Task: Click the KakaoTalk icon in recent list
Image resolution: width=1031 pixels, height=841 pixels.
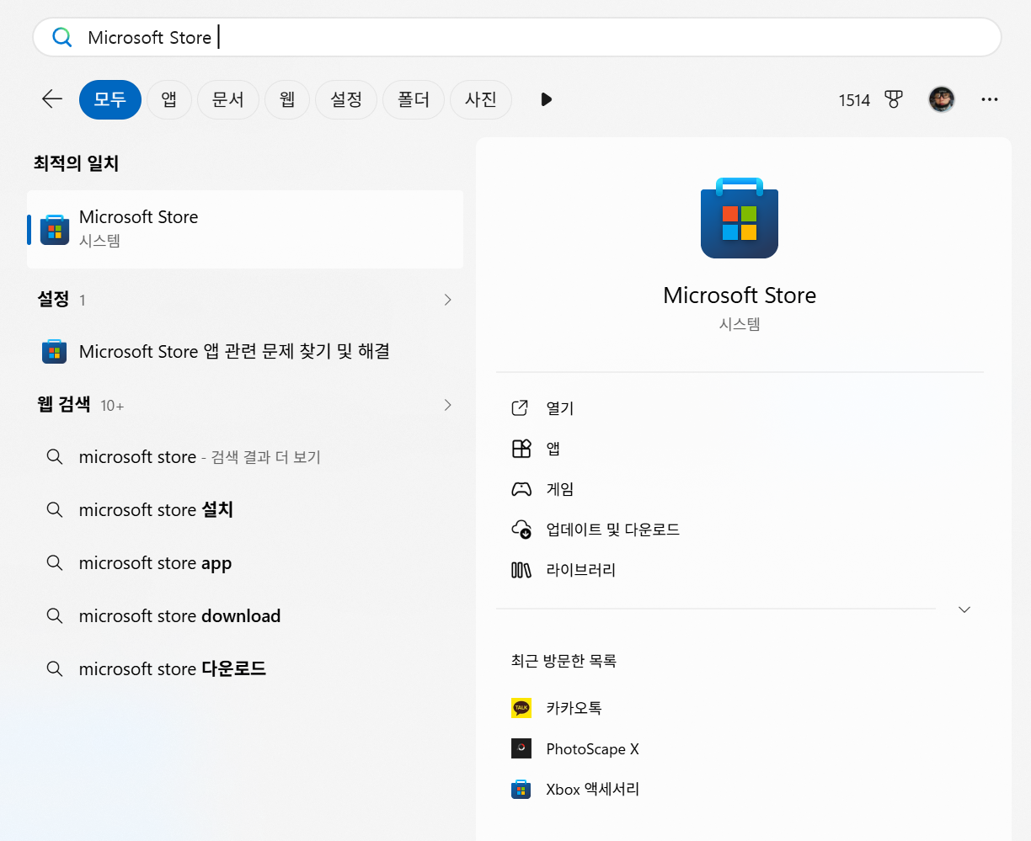Action: tap(521, 708)
